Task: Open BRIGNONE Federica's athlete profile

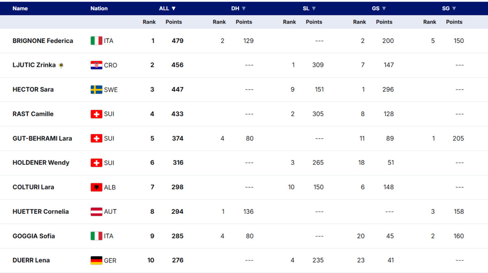Action: click(43, 41)
